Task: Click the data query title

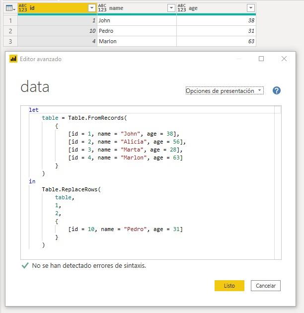Action: coord(35,87)
